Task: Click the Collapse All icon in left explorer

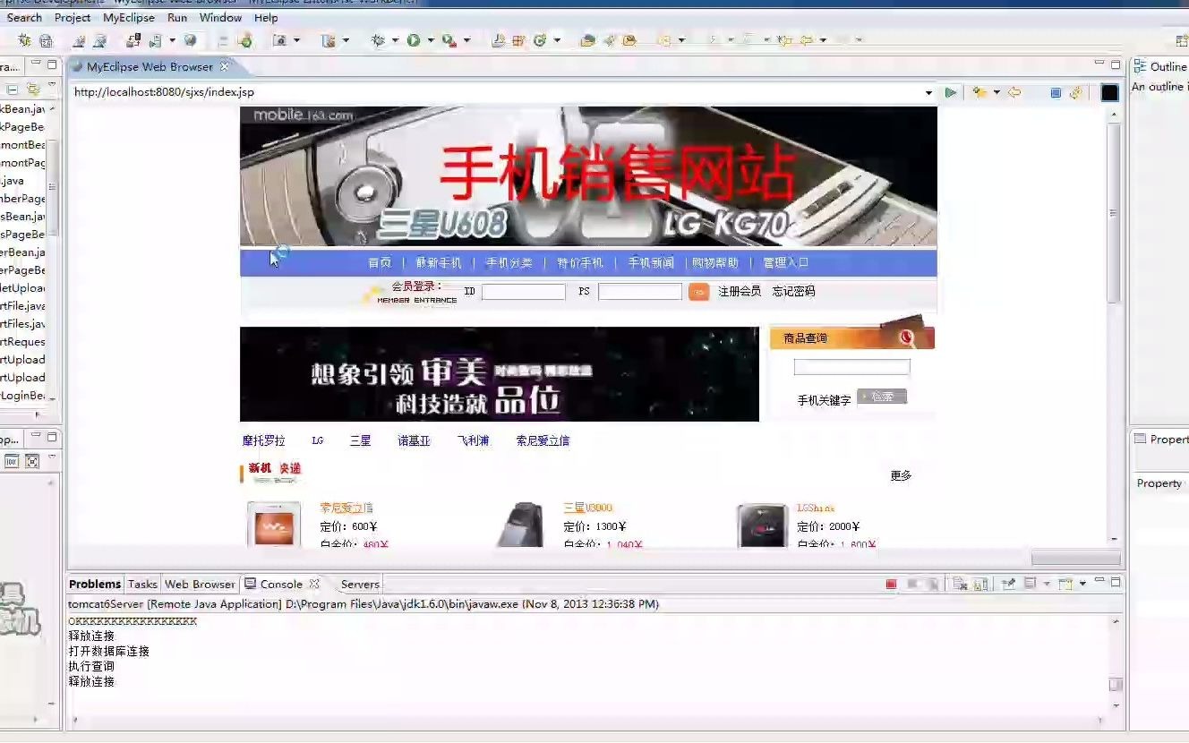Action: (x=13, y=90)
